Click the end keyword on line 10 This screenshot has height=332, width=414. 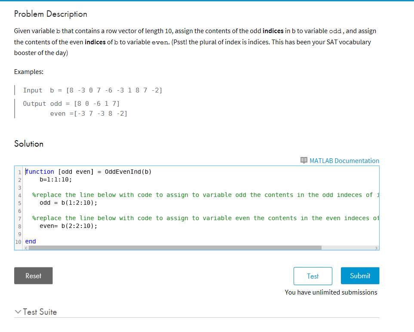point(30,241)
